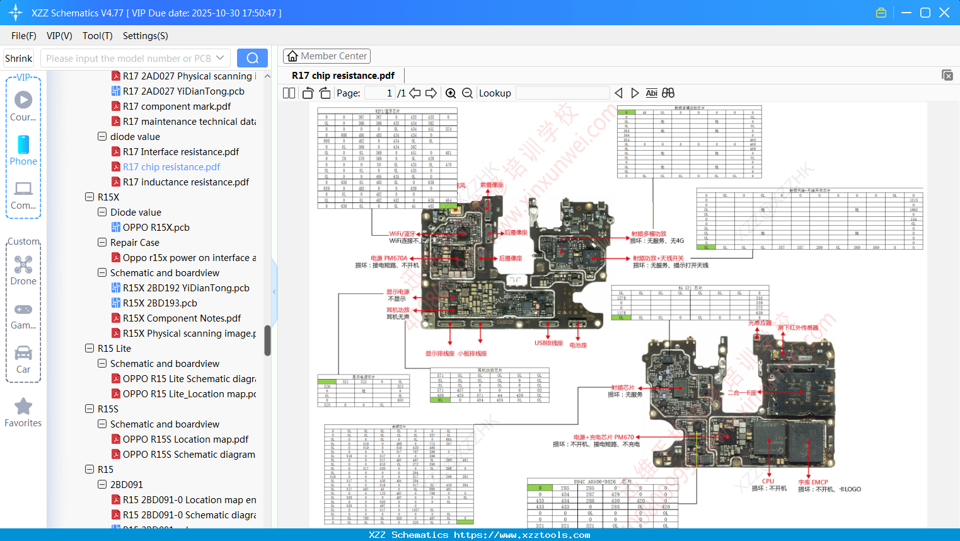The width and height of the screenshot is (960, 541).
Task: Click the Member Center button
Action: [327, 56]
